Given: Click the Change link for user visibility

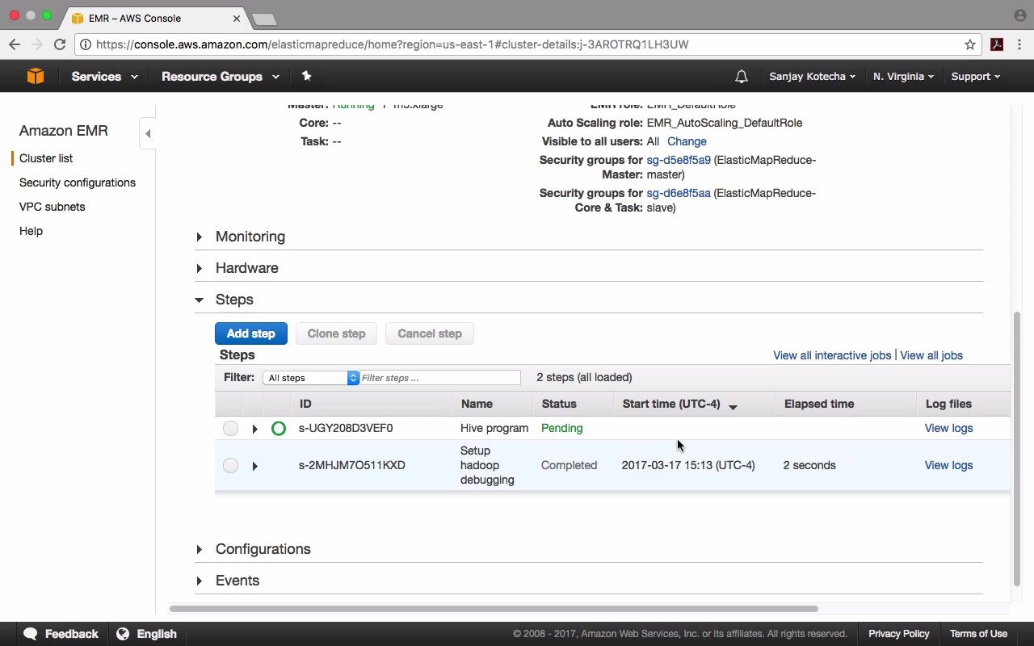Looking at the screenshot, I should [x=687, y=141].
